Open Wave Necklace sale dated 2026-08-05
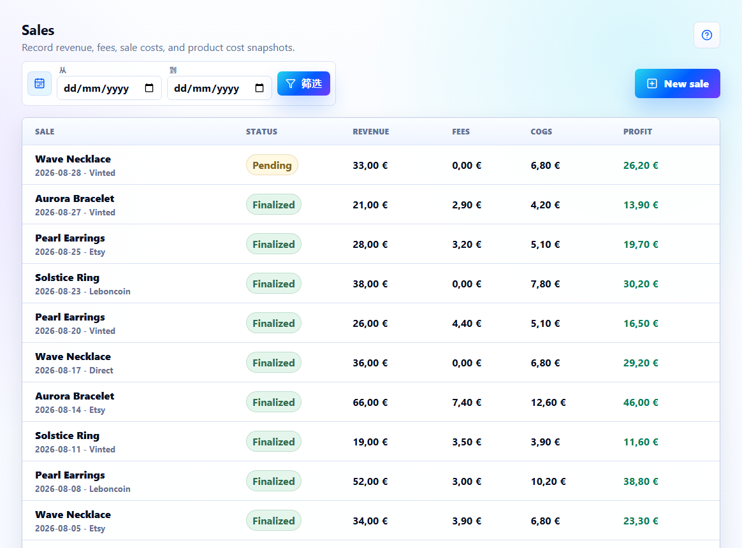This screenshot has width=742, height=548. [x=371, y=521]
